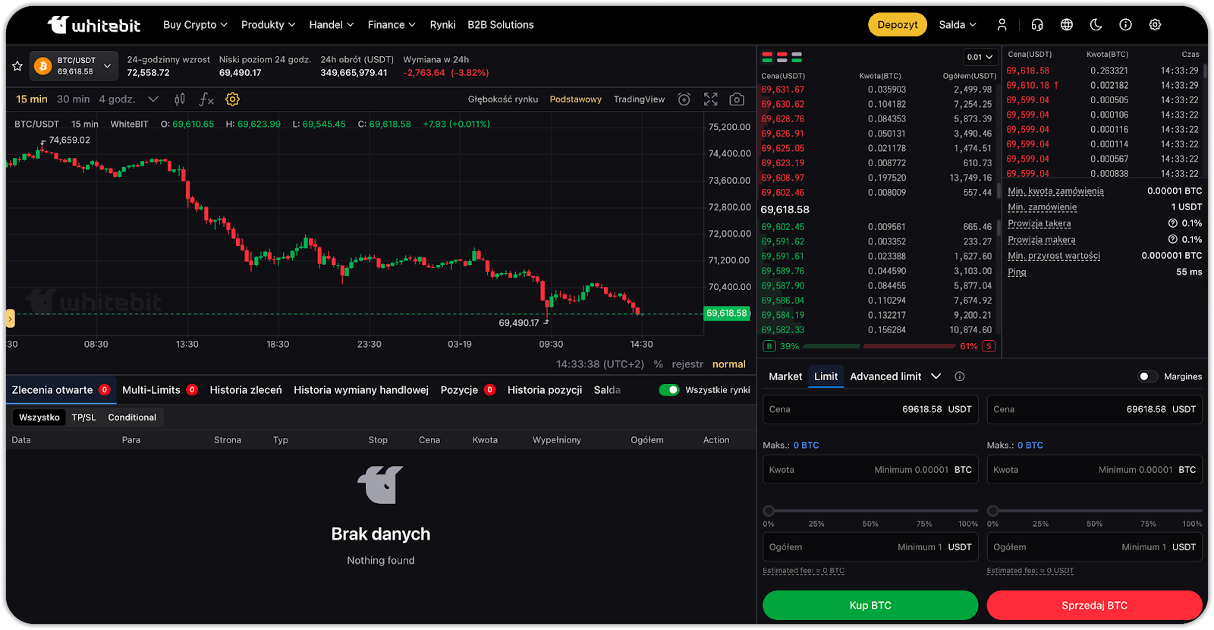Click the green Kup BTC button
1214x630 pixels.
point(870,605)
